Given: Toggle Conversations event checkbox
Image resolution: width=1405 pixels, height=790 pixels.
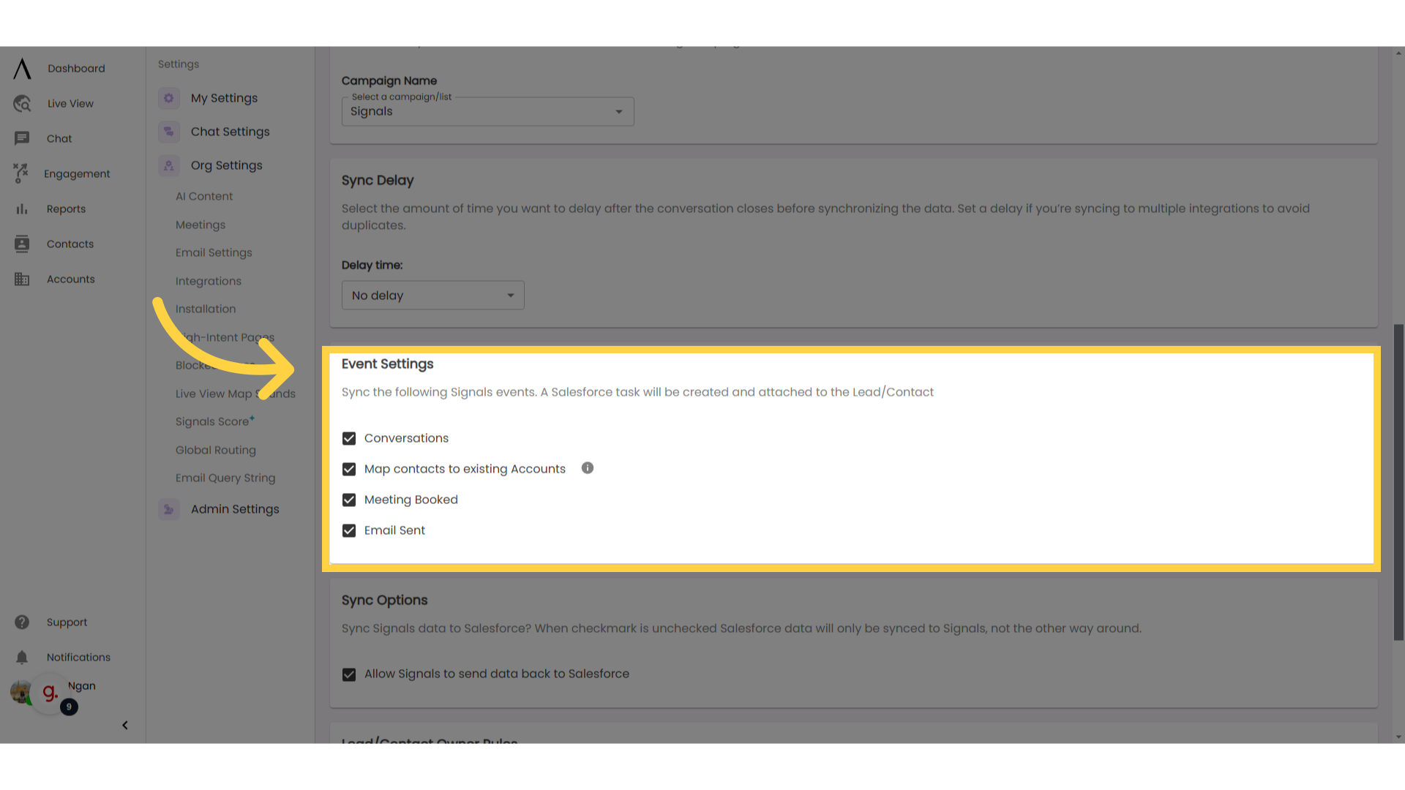Looking at the screenshot, I should (x=348, y=438).
